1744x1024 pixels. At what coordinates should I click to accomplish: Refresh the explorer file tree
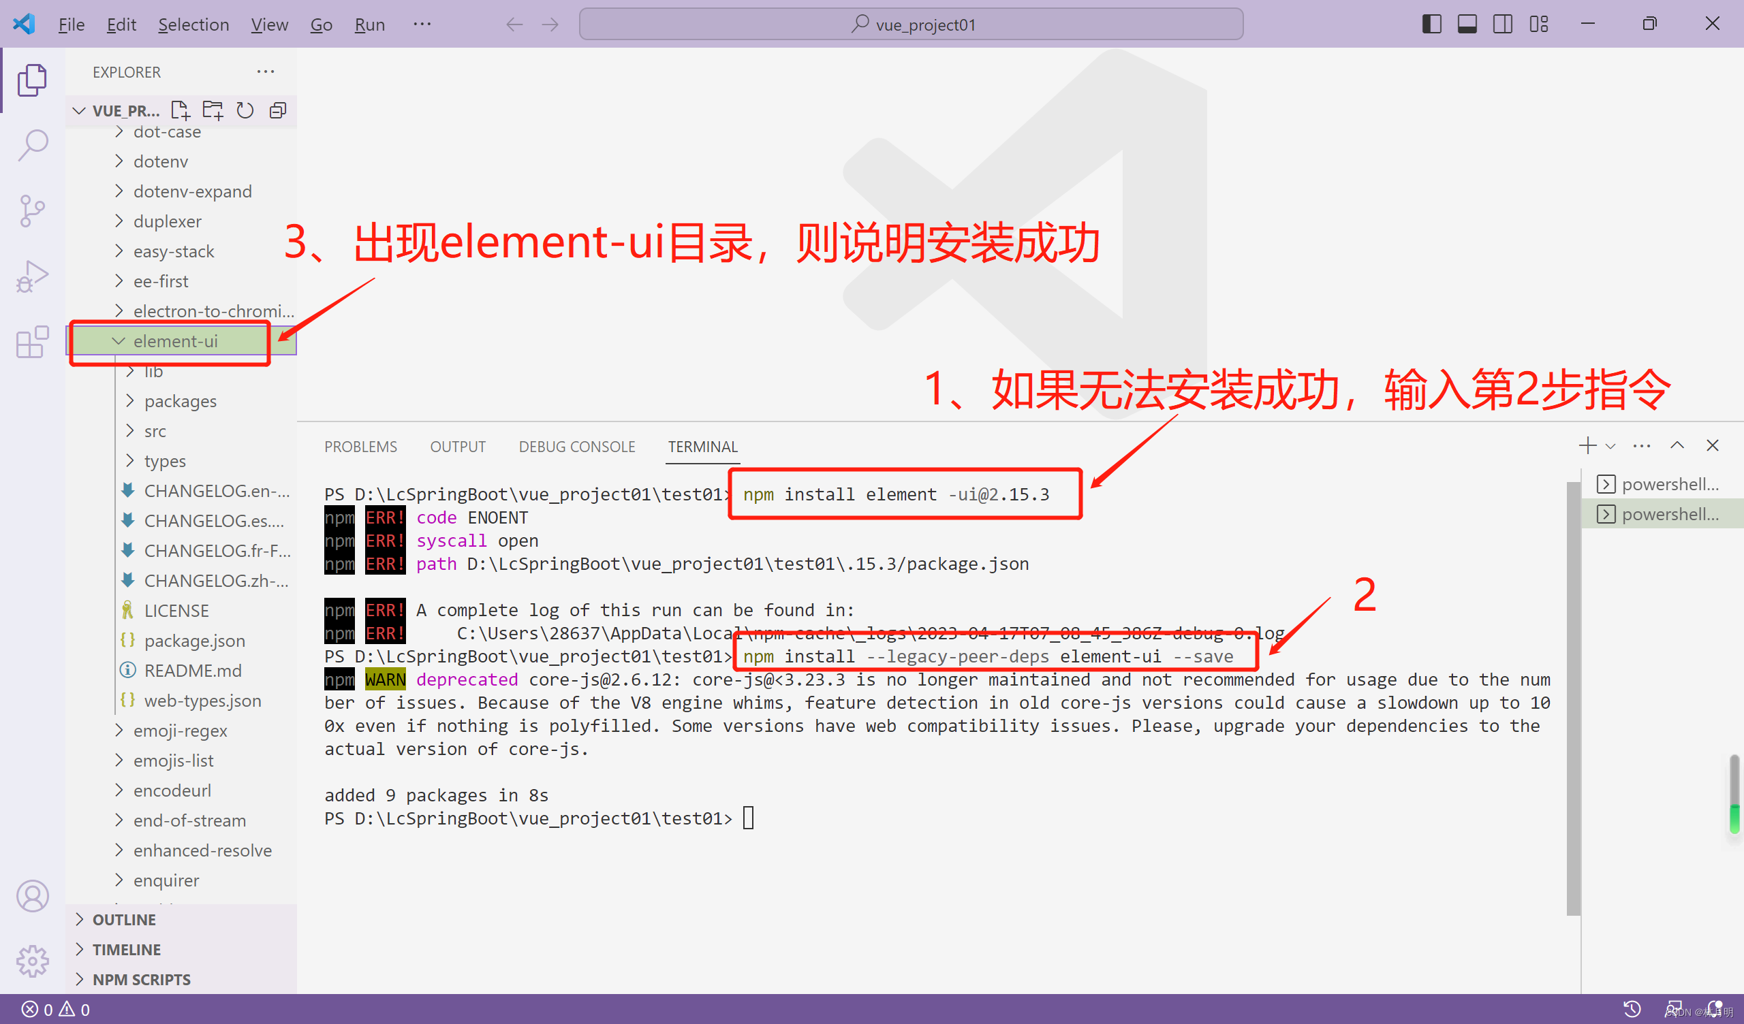[x=245, y=110]
